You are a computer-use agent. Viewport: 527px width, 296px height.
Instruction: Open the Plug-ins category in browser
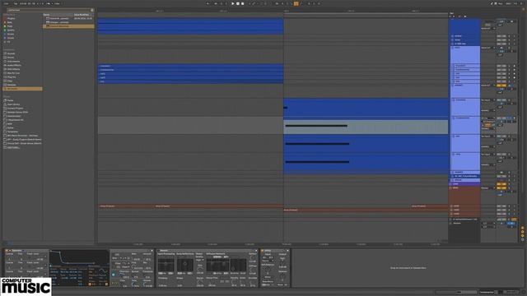[12, 76]
